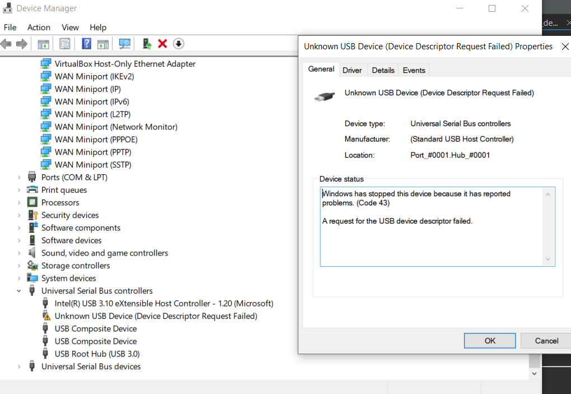
Task: Click OK to close the properties dialog
Action: [489, 340]
